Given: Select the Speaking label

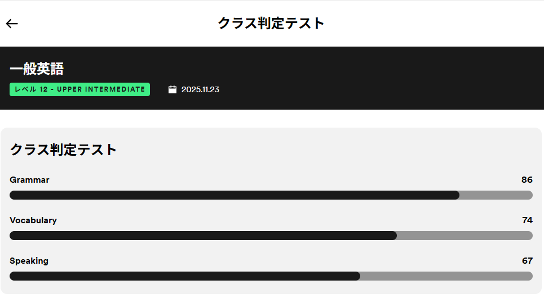Looking at the screenshot, I should pos(29,261).
